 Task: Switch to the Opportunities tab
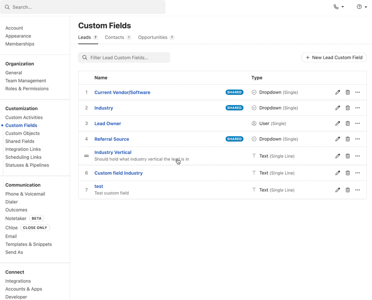coord(156,38)
